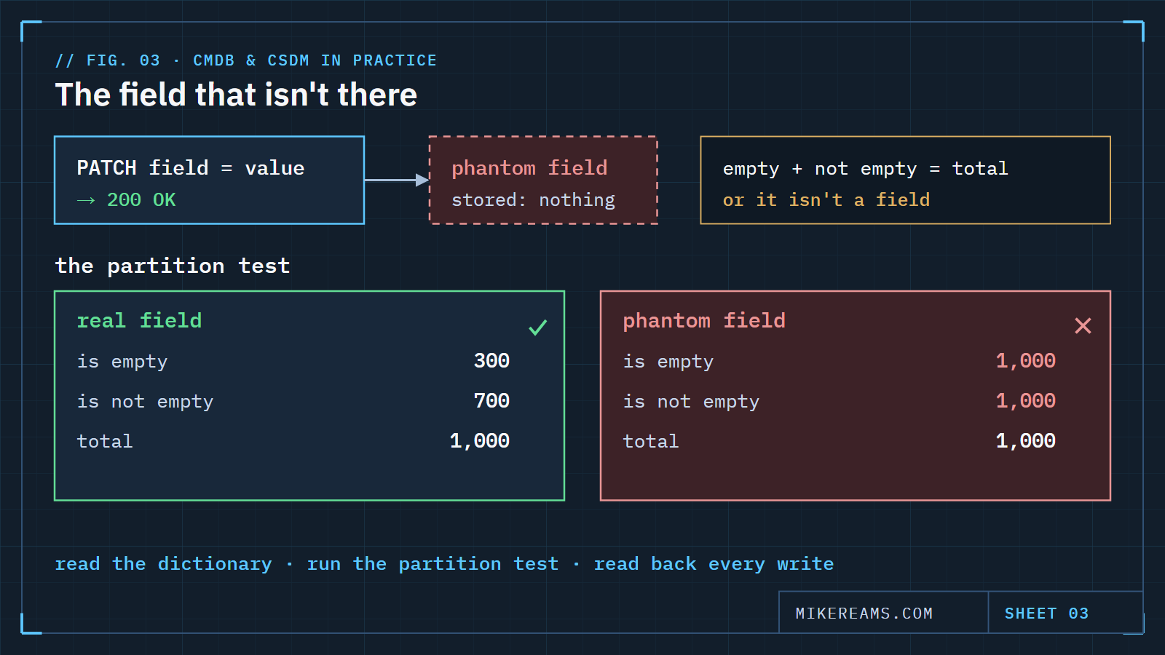Click the phantom 'is not empty' value 1,000
This screenshot has width=1165, height=655.
1025,401
